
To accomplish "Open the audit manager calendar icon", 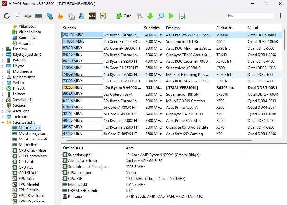I will (x=71, y=16).
